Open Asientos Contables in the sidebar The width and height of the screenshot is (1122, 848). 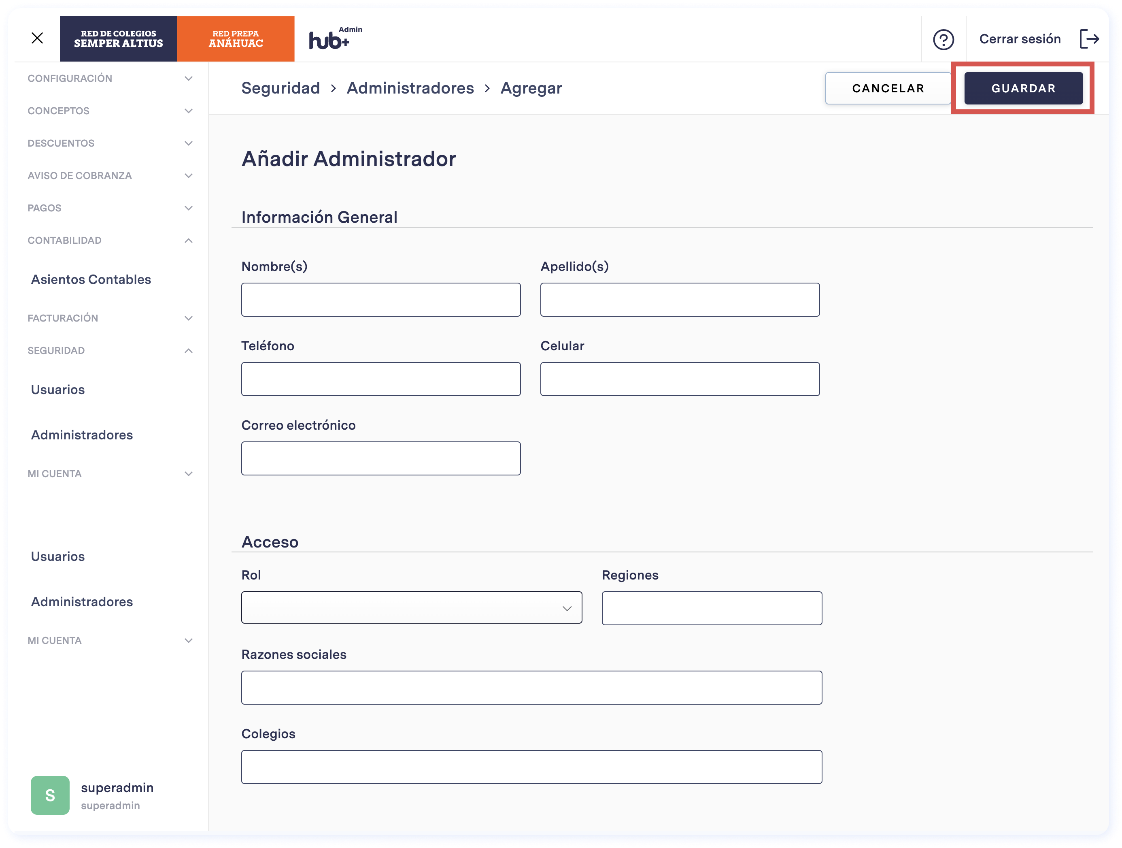coord(91,279)
